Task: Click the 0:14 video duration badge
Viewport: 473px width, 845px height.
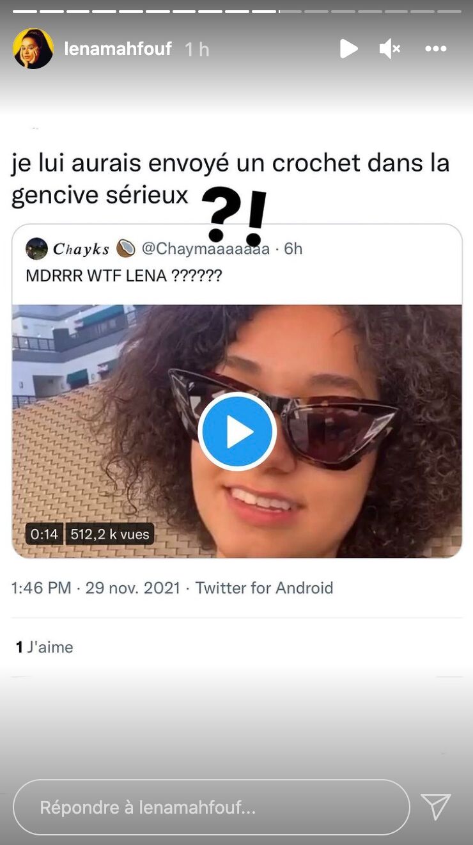Action: point(44,534)
